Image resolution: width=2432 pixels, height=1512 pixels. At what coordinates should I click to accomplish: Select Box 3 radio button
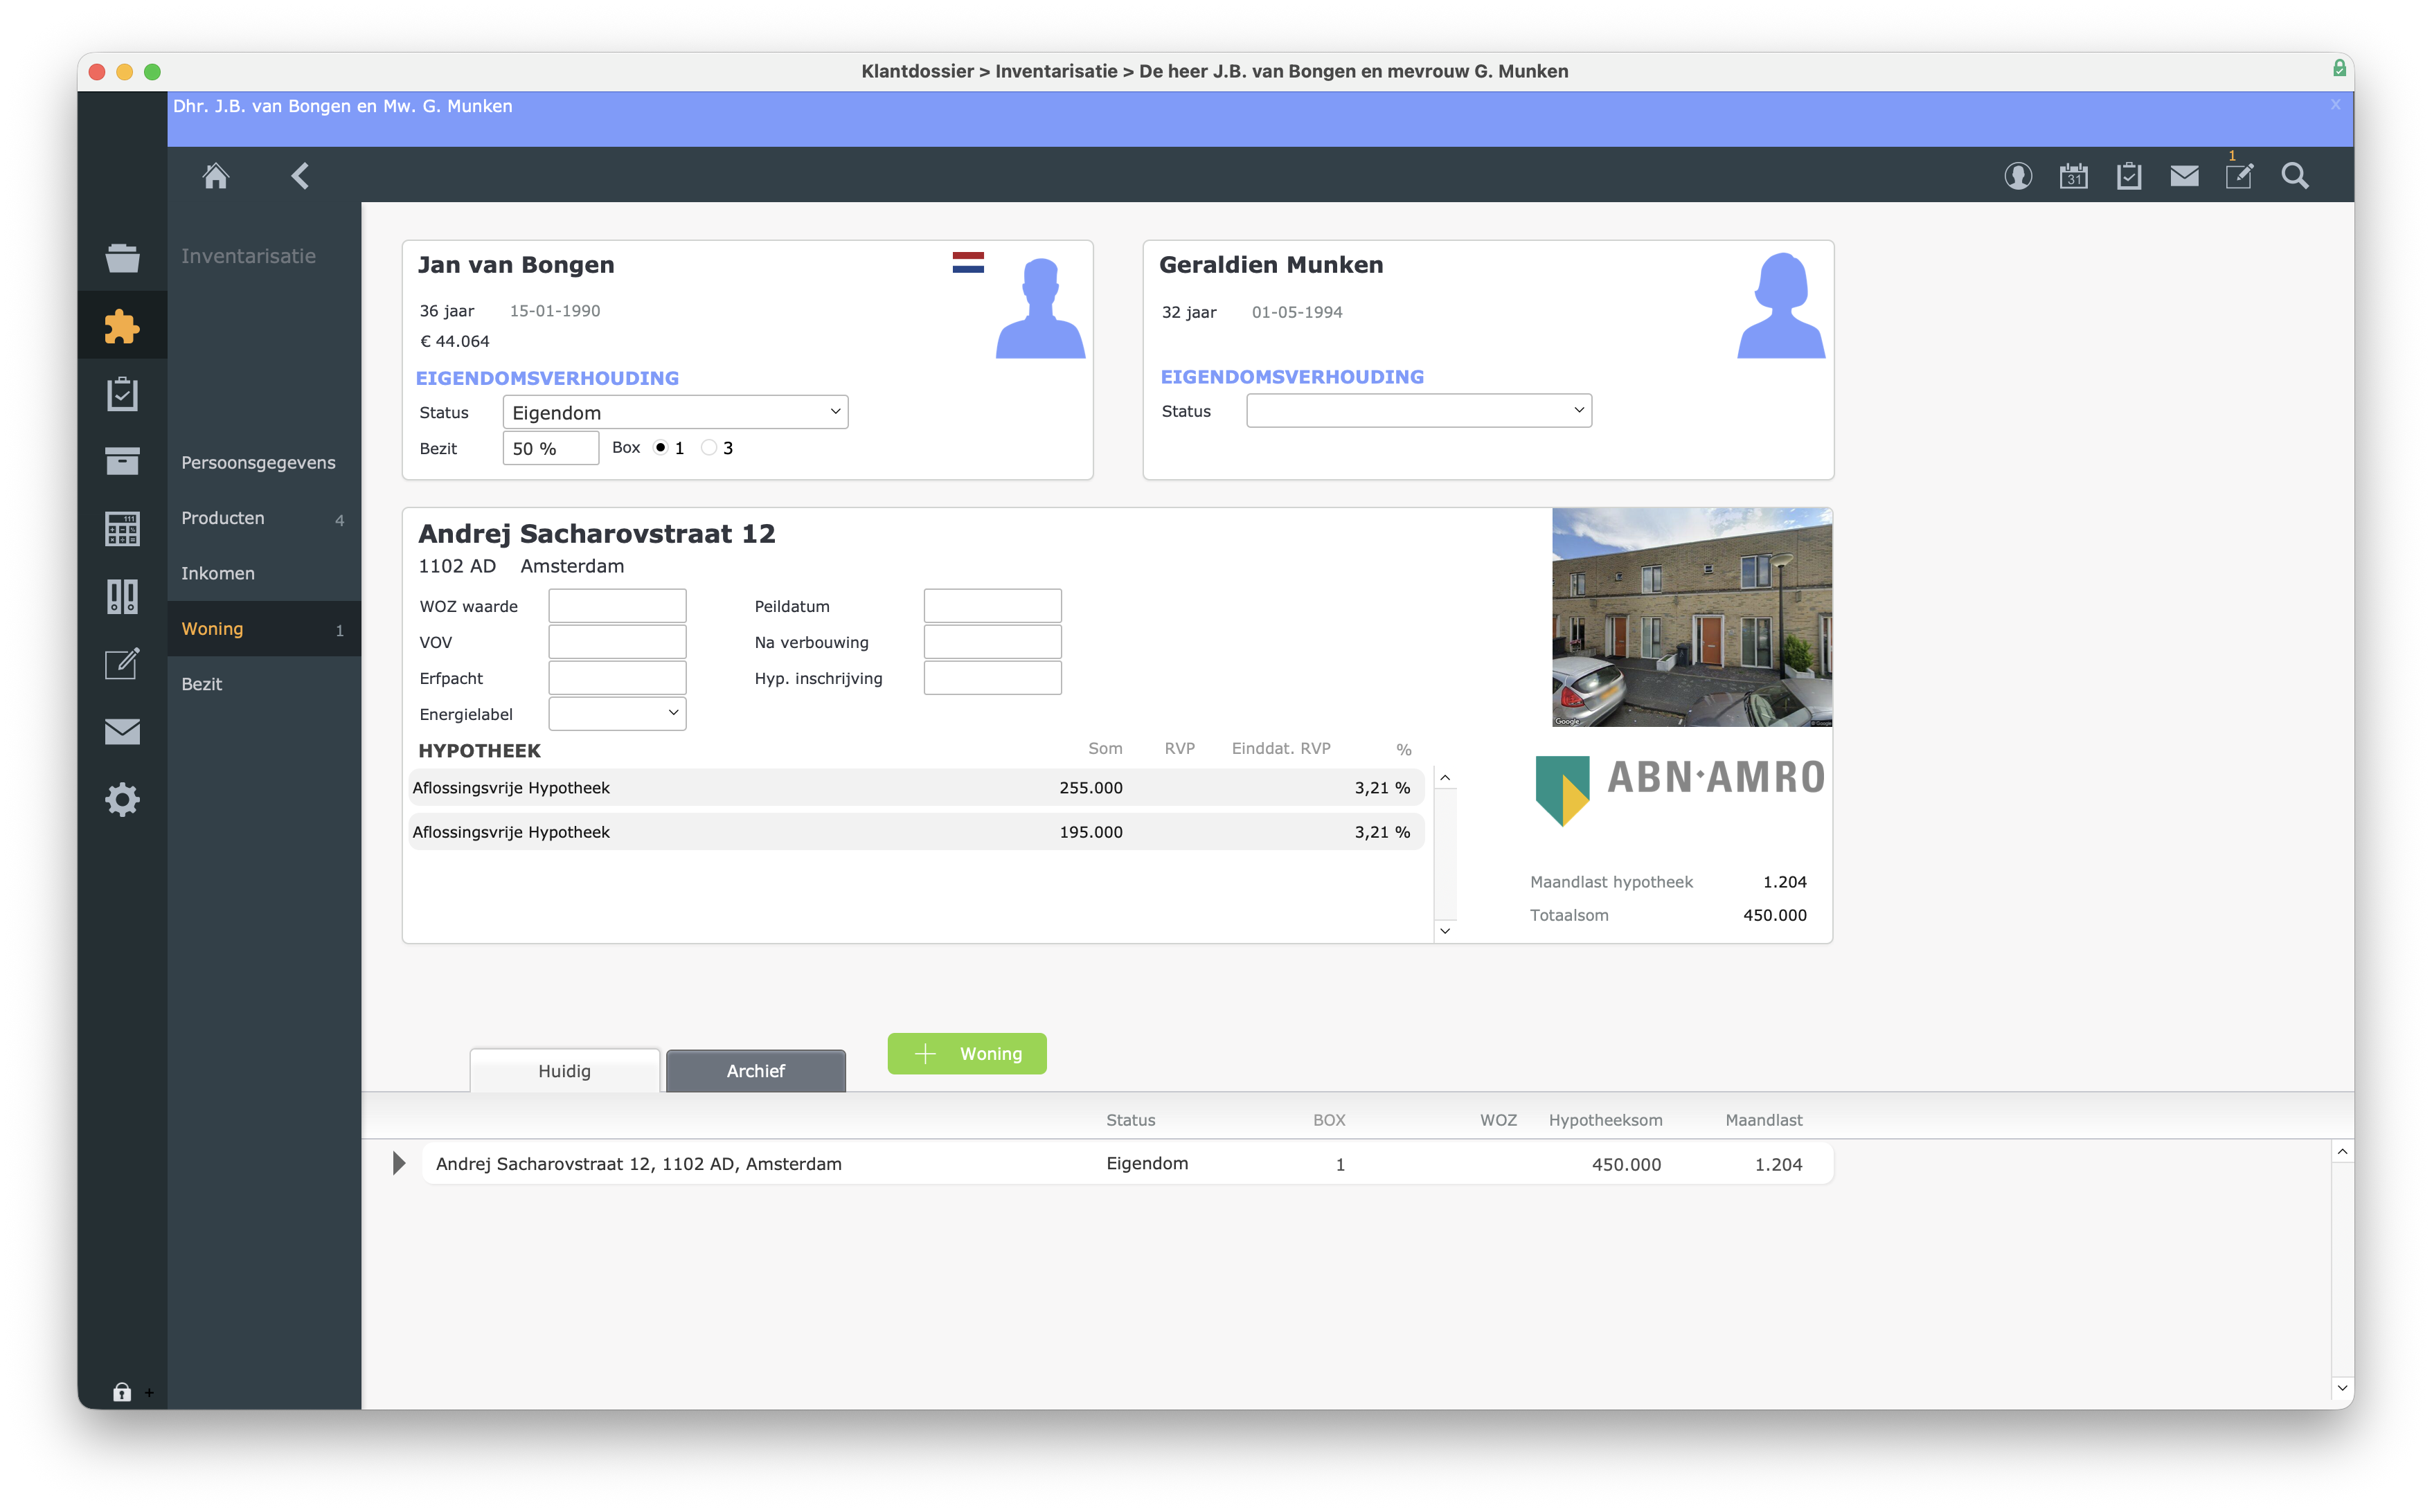pyautogui.click(x=709, y=448)
